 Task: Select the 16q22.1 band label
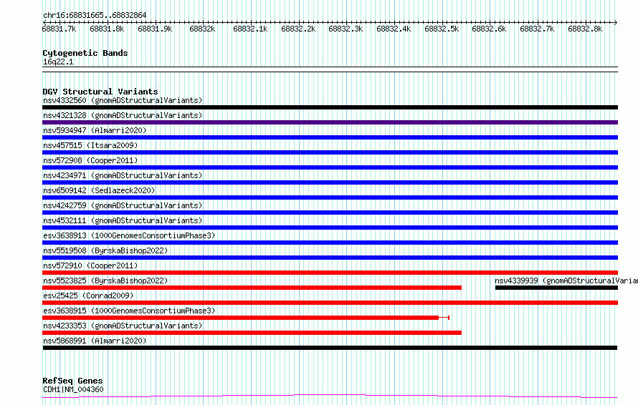58,62
